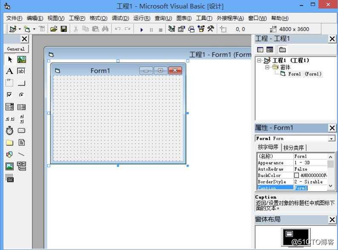Open the 文件(F) menu

pyautogui.click(x=14, y=18)
